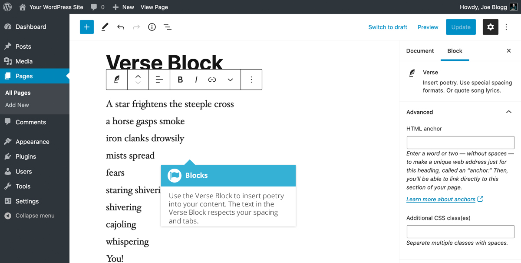Open editor settings with the gear icon
Image resolution: width=521 pixels, height=263 pixels.
coord(490,27)
